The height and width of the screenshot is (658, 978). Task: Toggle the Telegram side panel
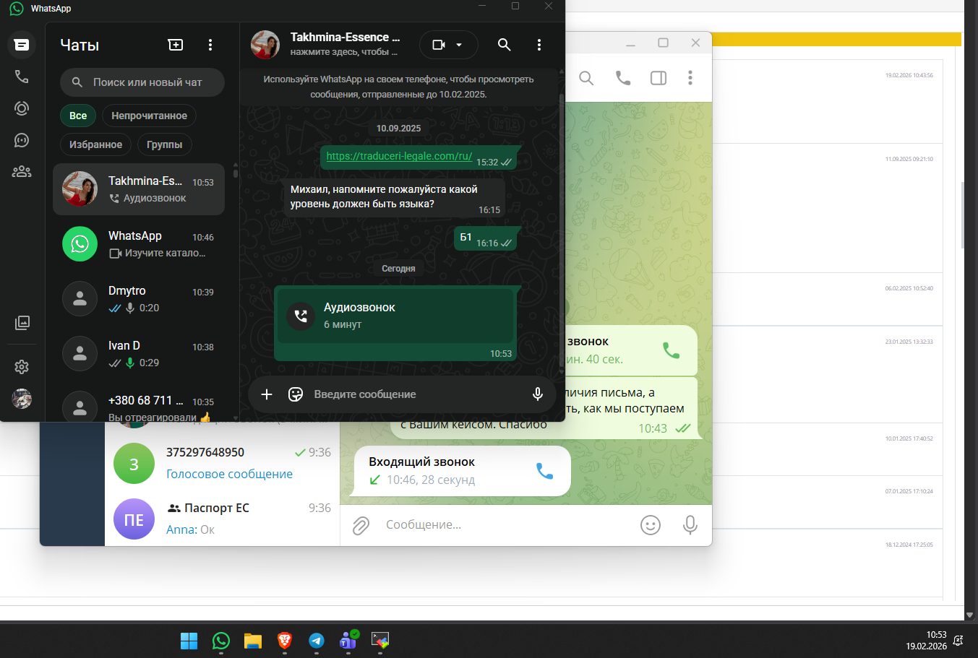[x=659, y=78]
